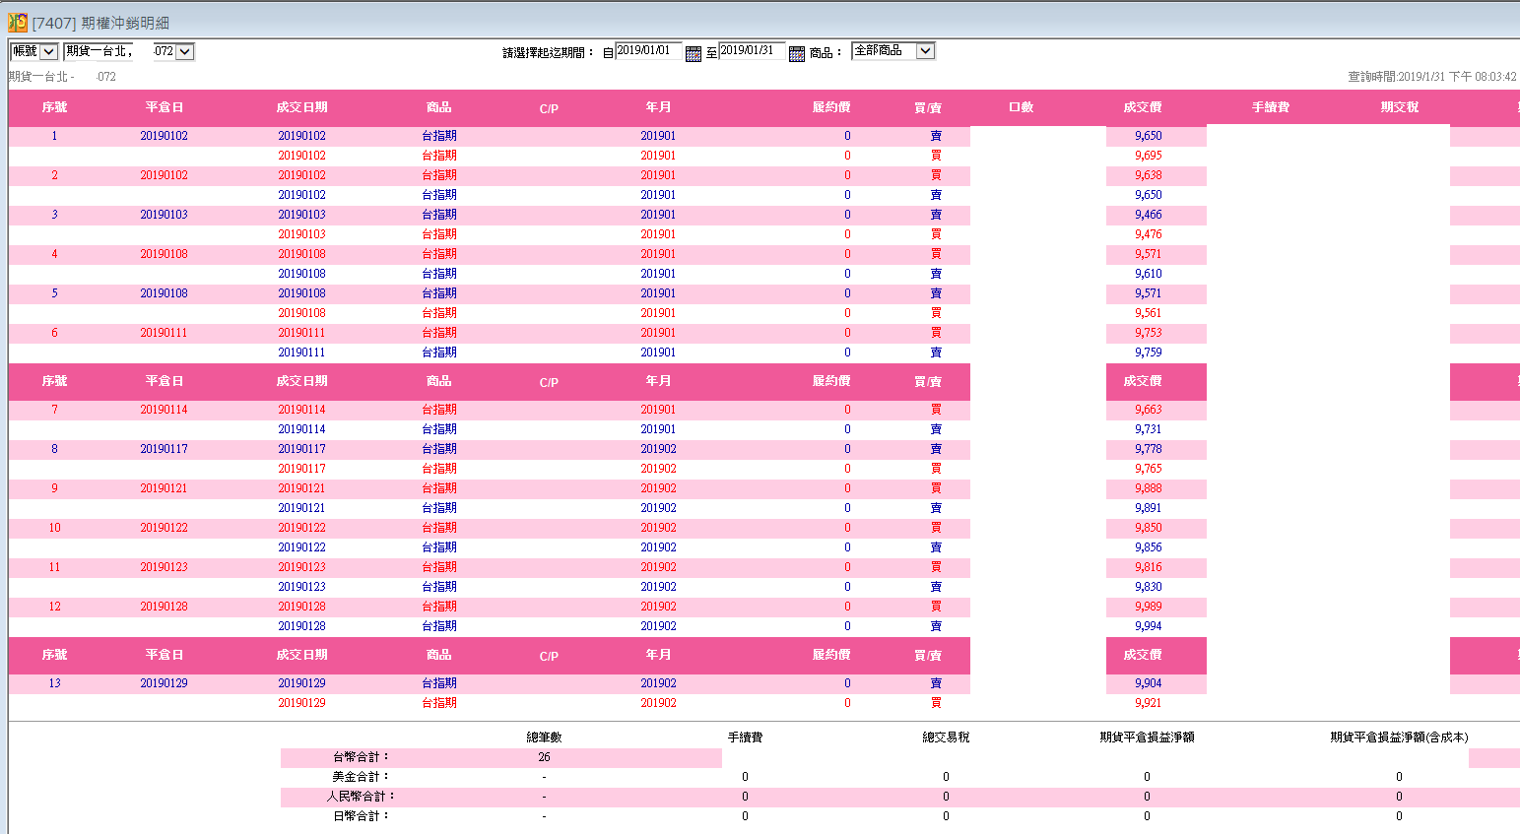
Task: Select the price cell 9,638
Action: click(1148, 175)
